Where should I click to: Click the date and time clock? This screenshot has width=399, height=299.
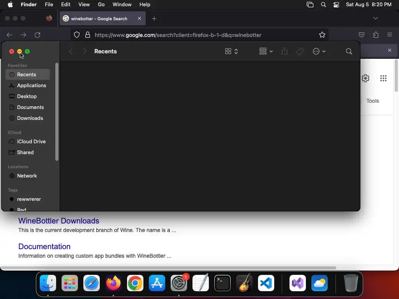pos(369,5)
